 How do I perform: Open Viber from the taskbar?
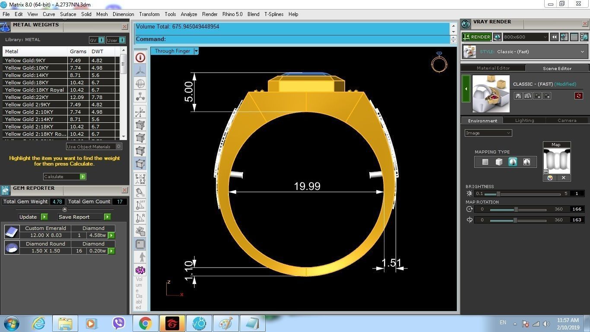click(x=118, y=323)
